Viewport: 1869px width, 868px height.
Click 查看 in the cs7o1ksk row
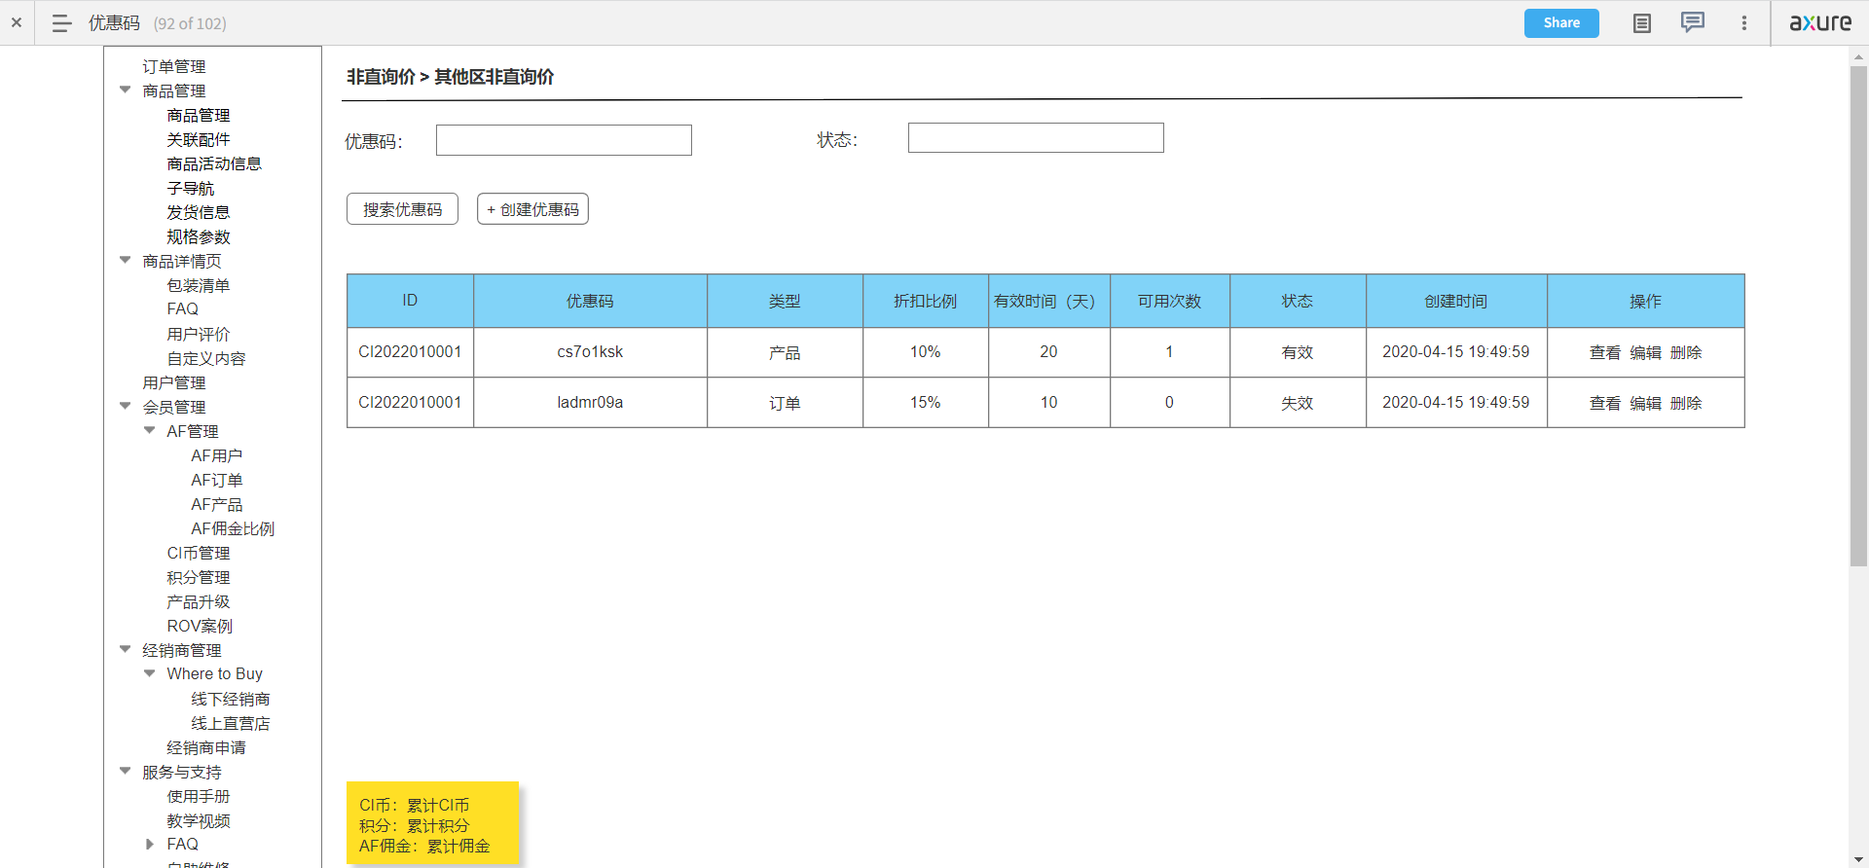pos(1605,352)
